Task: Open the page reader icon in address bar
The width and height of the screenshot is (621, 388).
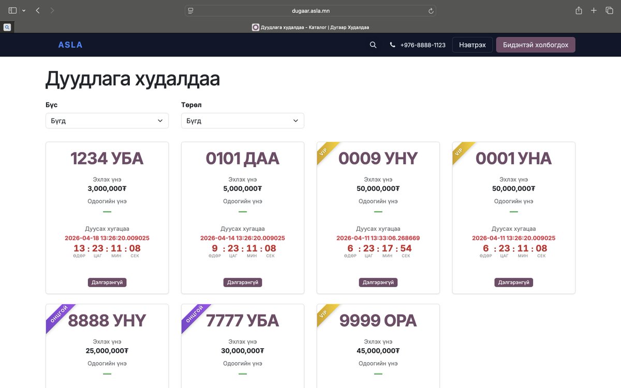Action: 191,10
